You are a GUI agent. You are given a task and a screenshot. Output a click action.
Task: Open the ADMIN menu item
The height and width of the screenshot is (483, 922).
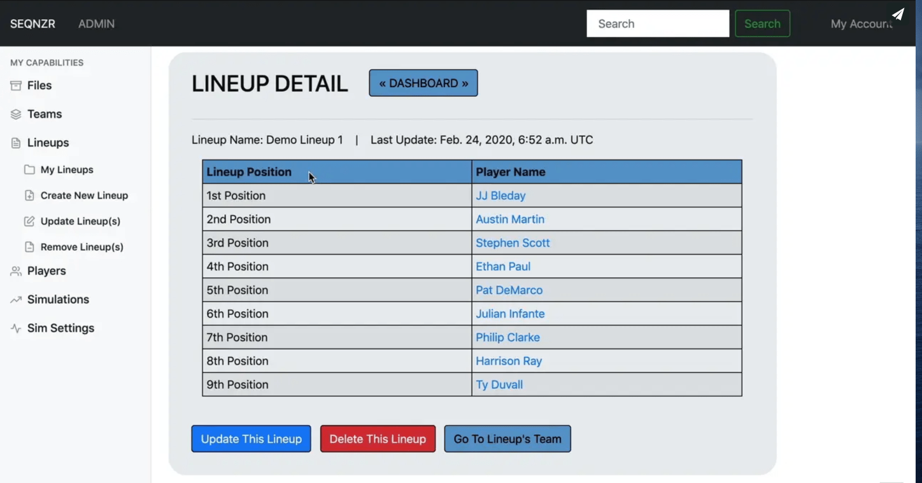click(x=96, y=24)
